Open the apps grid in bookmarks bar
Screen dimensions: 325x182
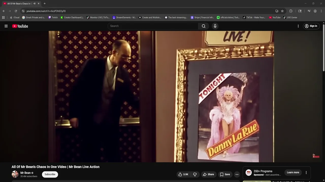click(3, 17)
